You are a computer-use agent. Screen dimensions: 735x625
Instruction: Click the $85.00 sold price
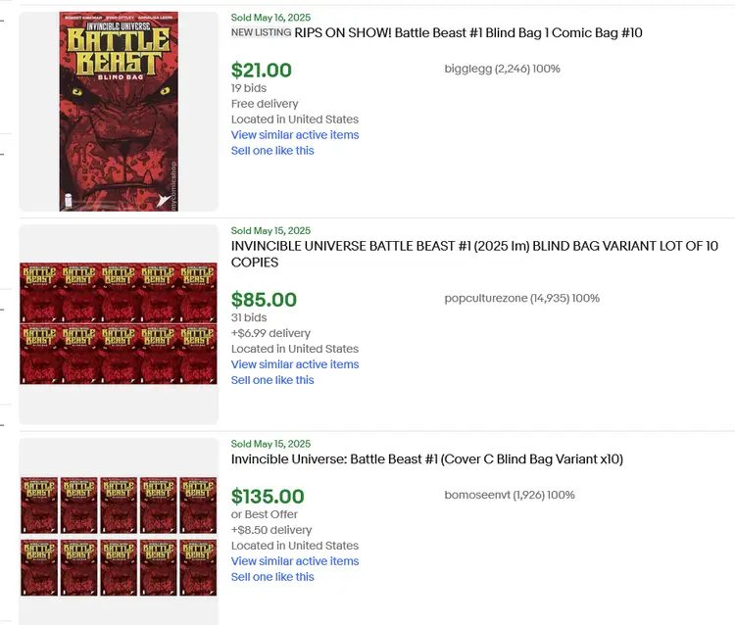coord(264,299)
